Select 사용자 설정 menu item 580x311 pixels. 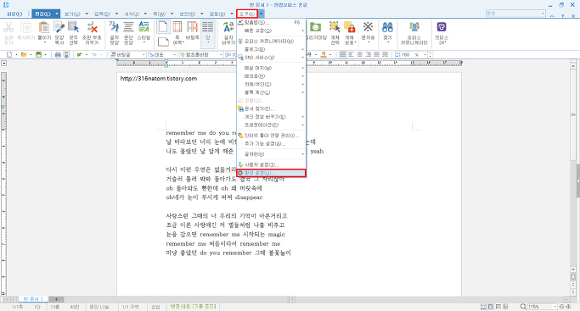(x=271, y=165)
